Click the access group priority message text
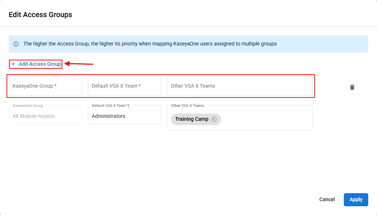The image size is (377, 215). click(150, 44)
